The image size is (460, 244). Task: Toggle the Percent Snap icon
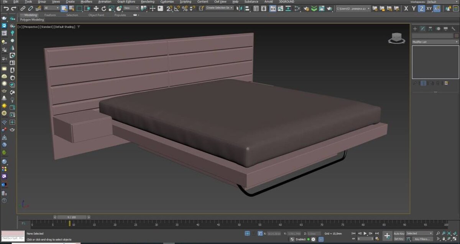coord(184,8)
